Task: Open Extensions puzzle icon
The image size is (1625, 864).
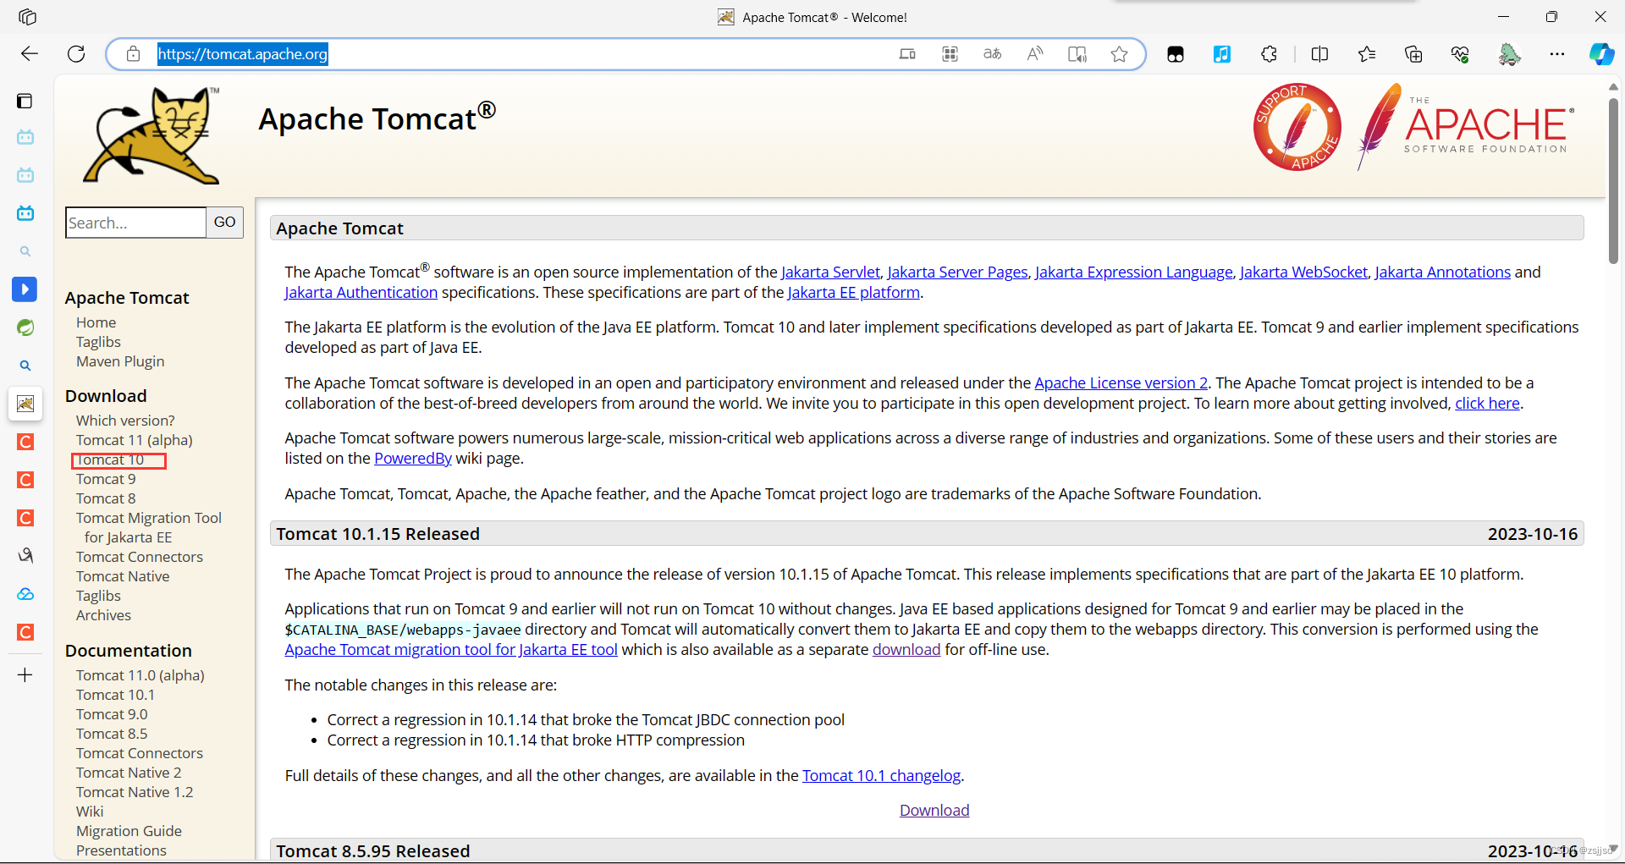Action: click(1269, 54)
